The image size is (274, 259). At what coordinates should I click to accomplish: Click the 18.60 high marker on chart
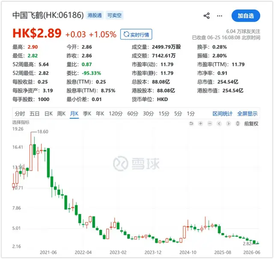point(43,132)
